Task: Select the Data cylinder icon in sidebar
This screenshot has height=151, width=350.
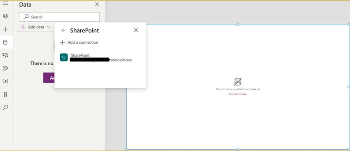Action: click(5, 42)
